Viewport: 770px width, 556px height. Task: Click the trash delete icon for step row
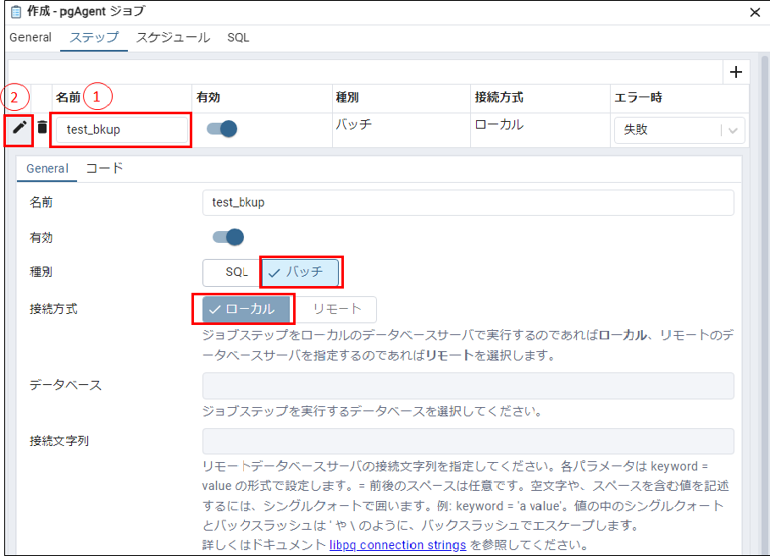42,128
